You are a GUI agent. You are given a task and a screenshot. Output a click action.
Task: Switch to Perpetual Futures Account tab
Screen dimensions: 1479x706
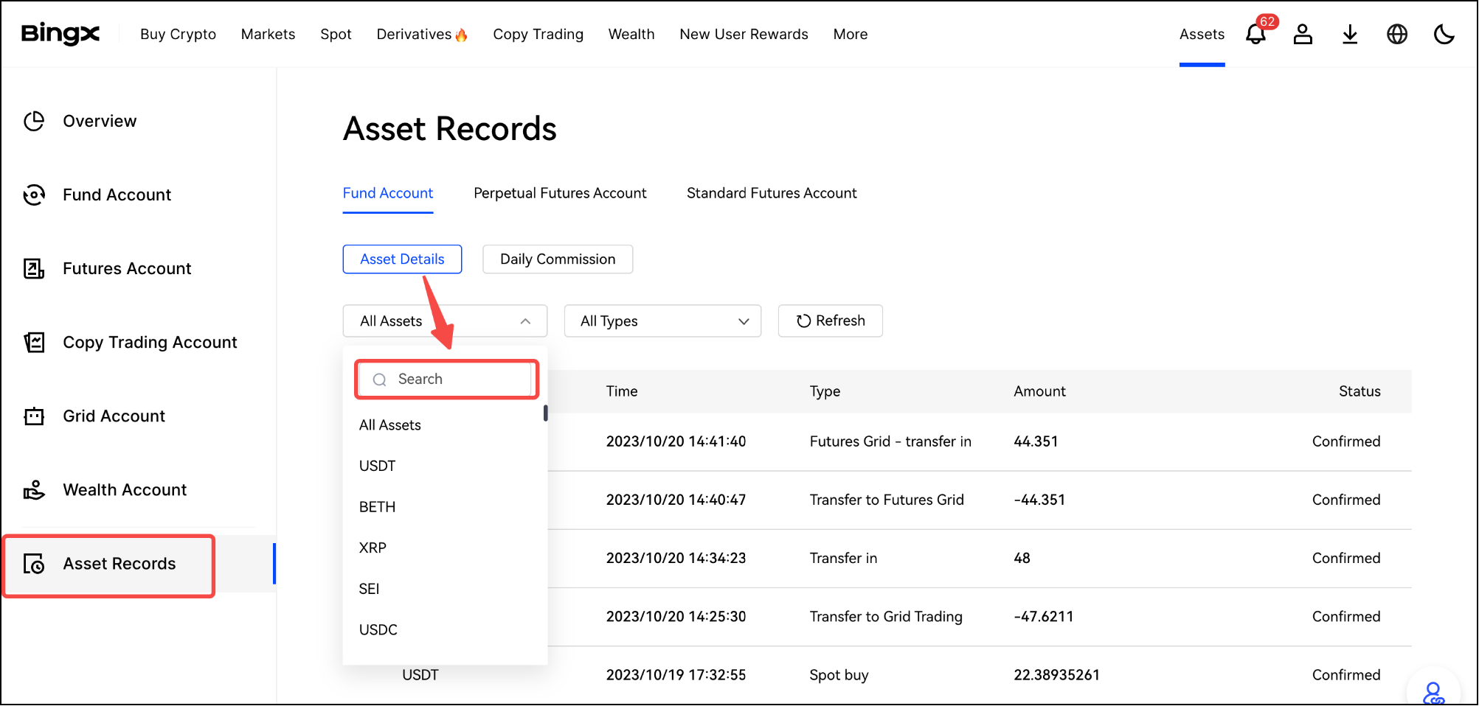point(560,193)
